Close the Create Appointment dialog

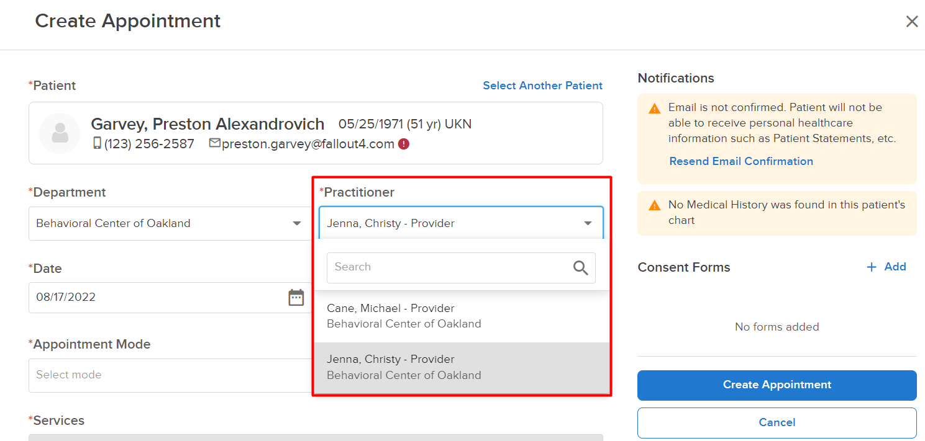click(x=911, y=22)
